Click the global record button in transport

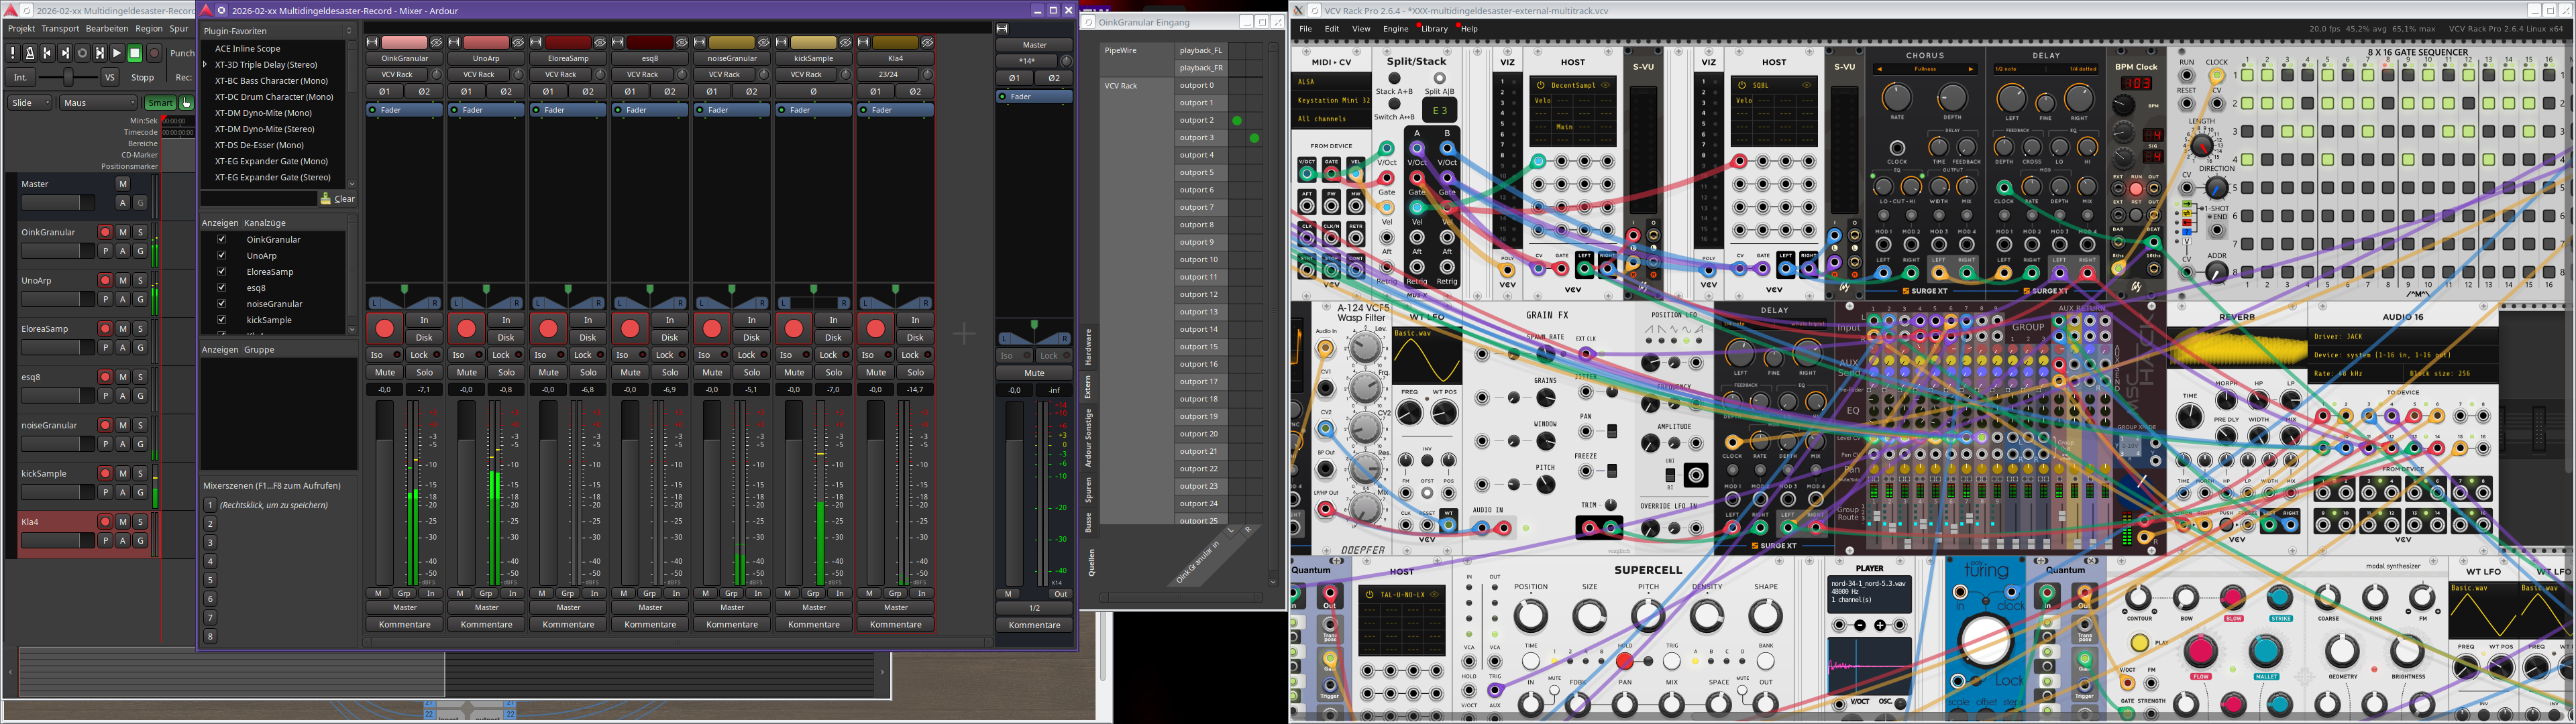[x=154, y=53]
